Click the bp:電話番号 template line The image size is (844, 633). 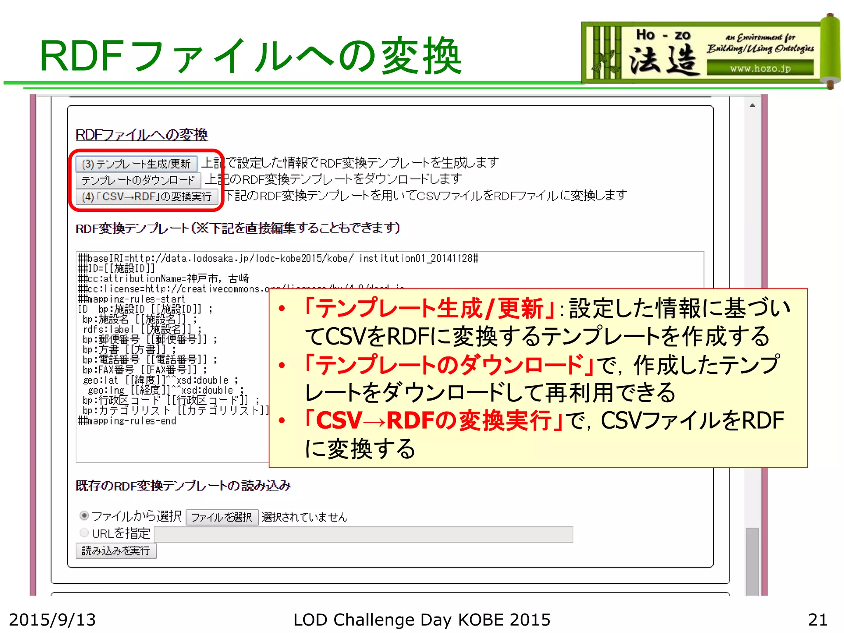[x=150, y=360]
